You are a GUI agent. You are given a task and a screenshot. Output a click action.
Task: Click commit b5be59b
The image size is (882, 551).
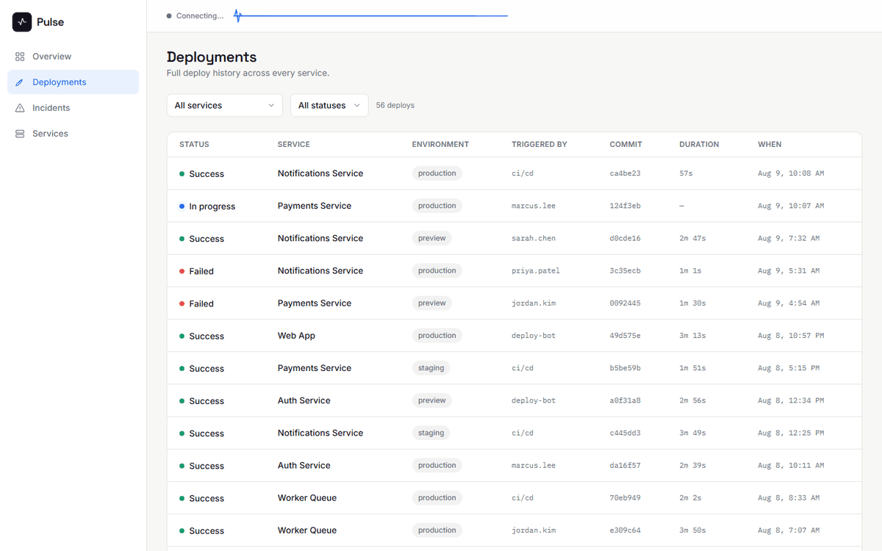(625, 368)
